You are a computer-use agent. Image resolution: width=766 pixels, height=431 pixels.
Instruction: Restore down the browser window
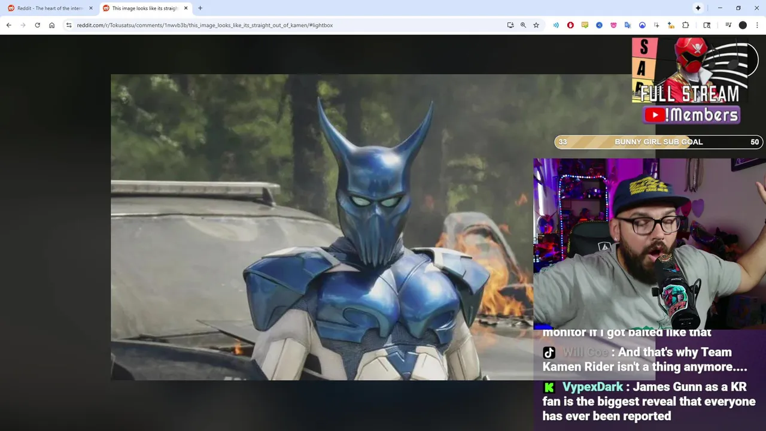(738, 8)
